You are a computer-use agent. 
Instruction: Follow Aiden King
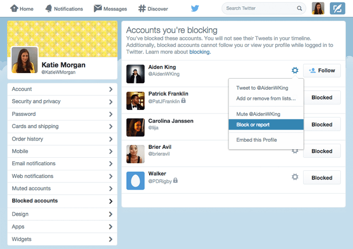point(322,71)
